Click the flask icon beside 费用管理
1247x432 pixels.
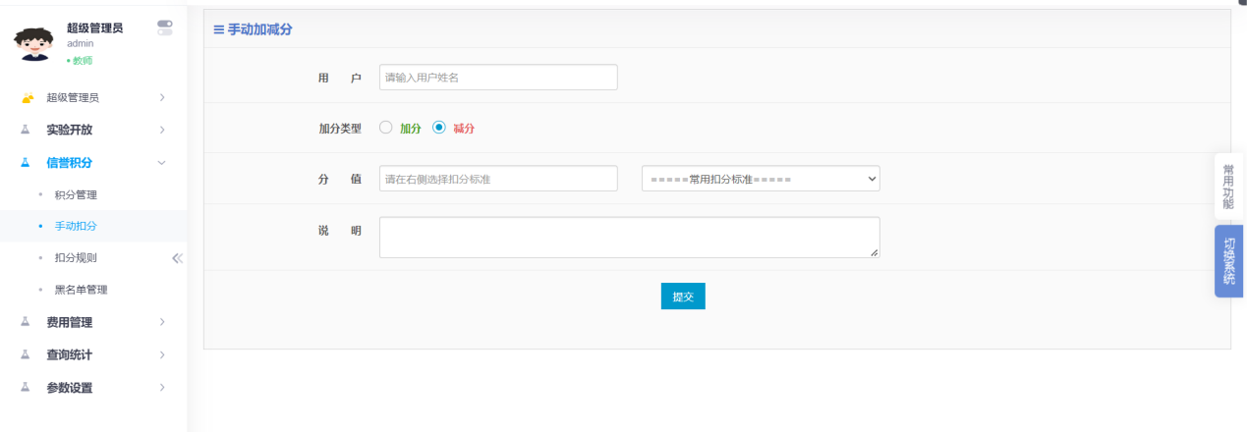26,322
